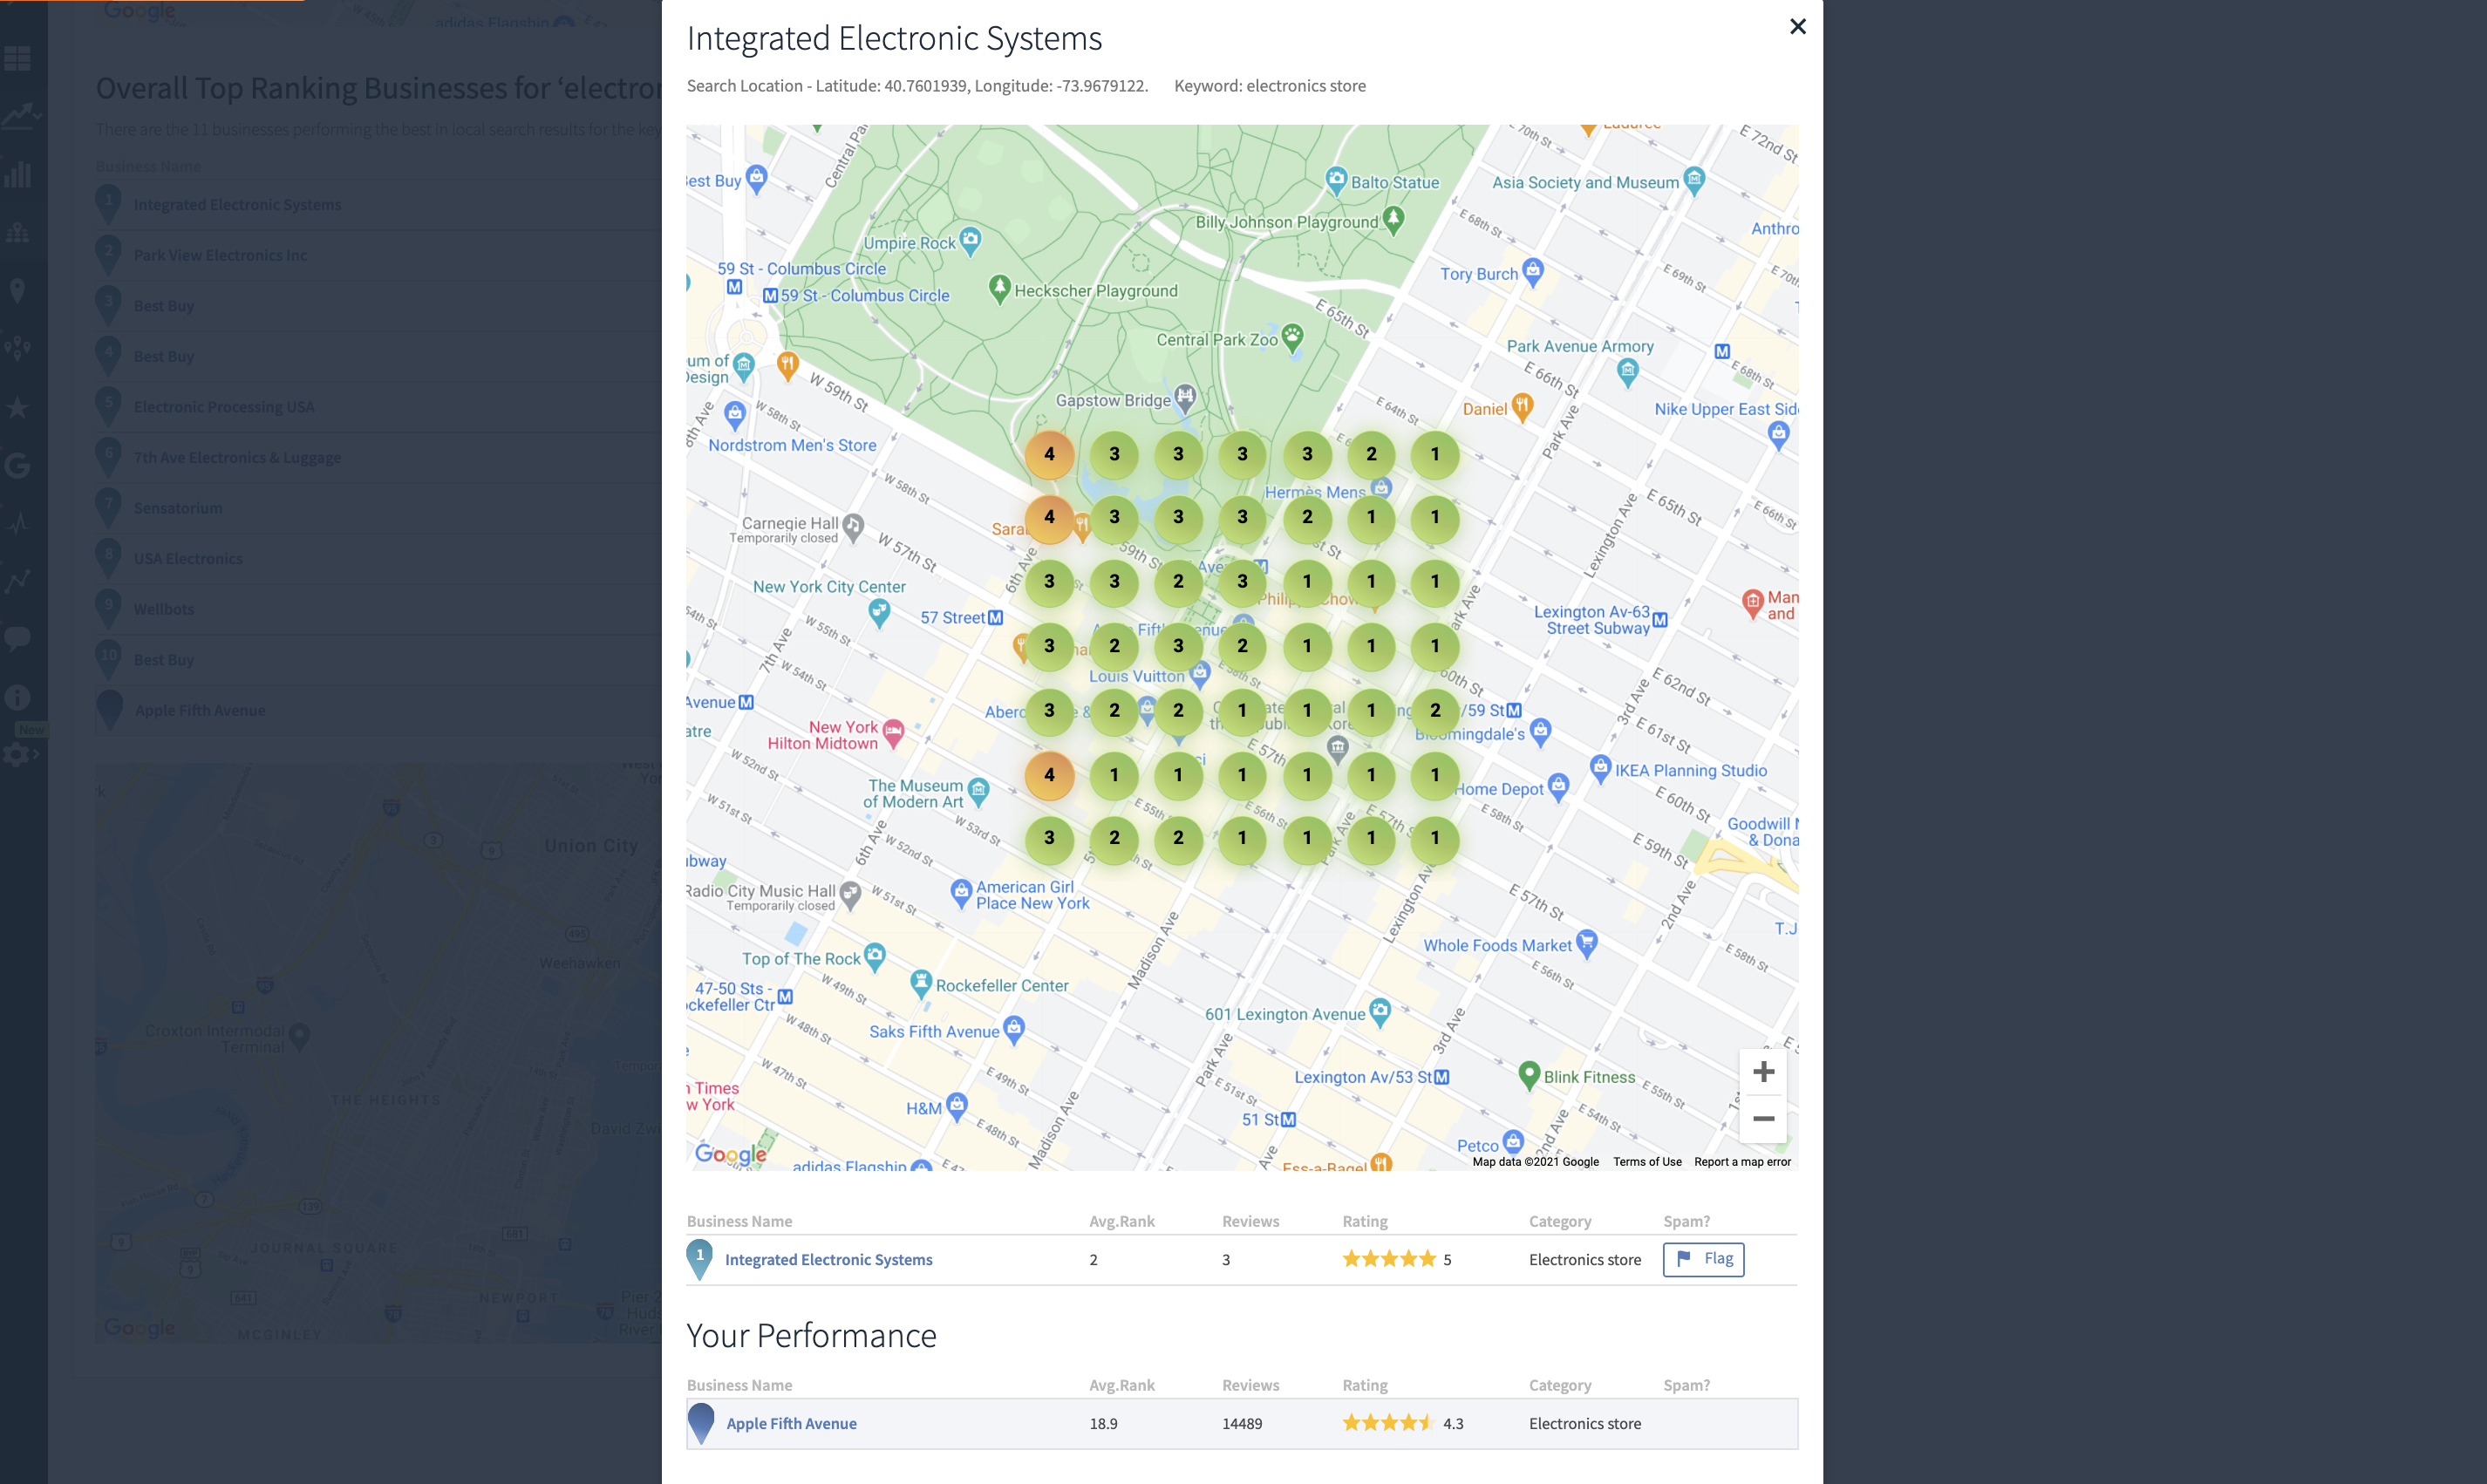Select Electronic Processing USA in background list

(224, 407)
